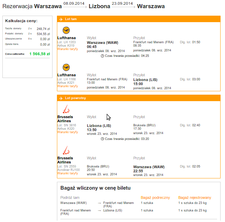The height and width of the screenshot is (222, 225).
Task: Click the Lufthansa logo for flight LH 1168
Action: (66, 67)
